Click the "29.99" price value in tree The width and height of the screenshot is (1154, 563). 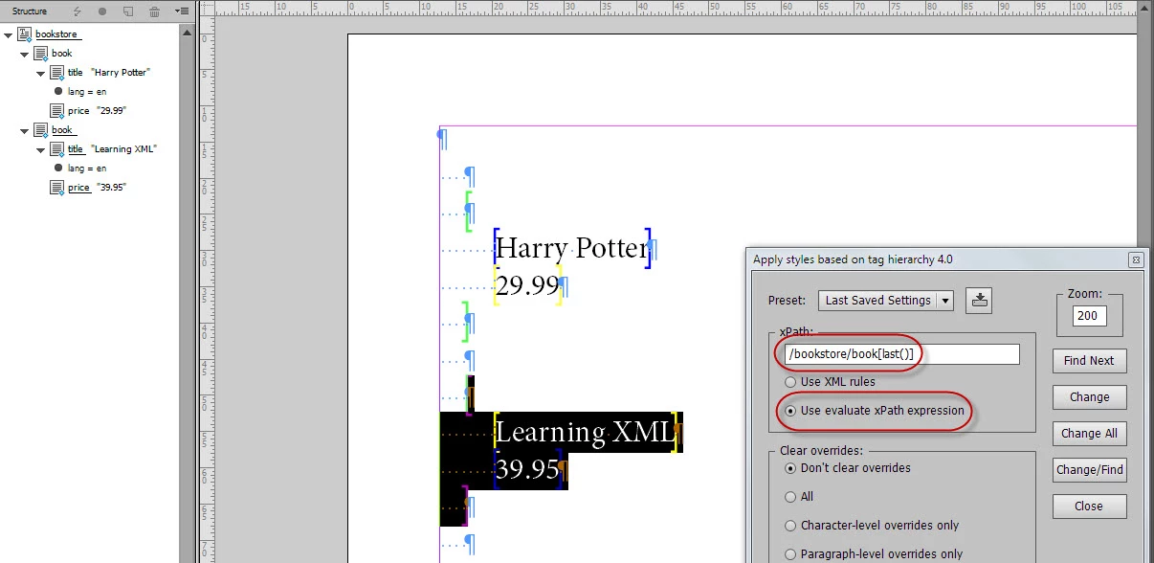(111, 111)
